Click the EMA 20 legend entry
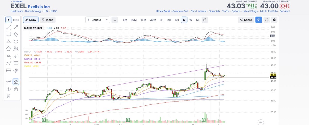The width and height of the screenshot is (309, 125). [32, 55]
